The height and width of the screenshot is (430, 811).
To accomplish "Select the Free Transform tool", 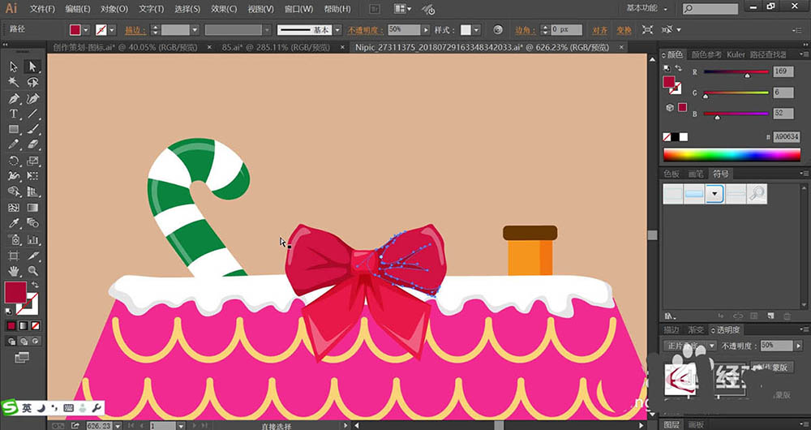I will pyautogui.click(x=32, y=176).
